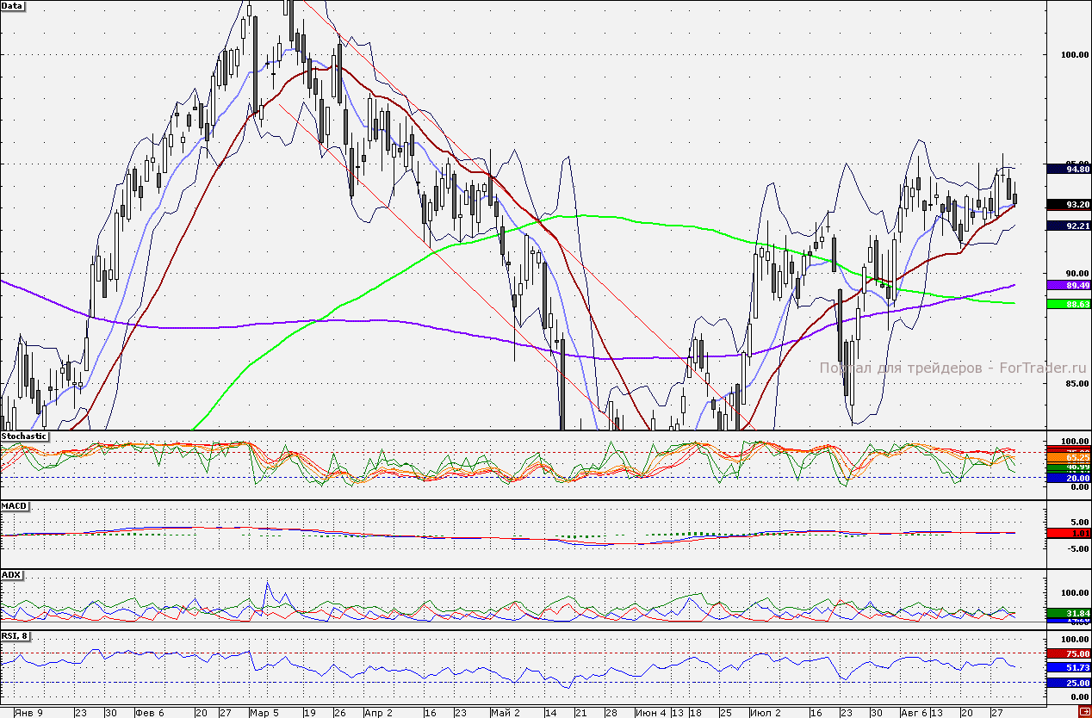Screen dimensions: 1092x718
Task: Click the Data panel label
Action: (14, 6)
